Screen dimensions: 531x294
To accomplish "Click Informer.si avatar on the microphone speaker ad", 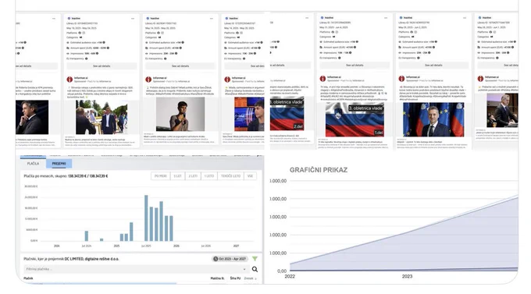I will [148, 80].
